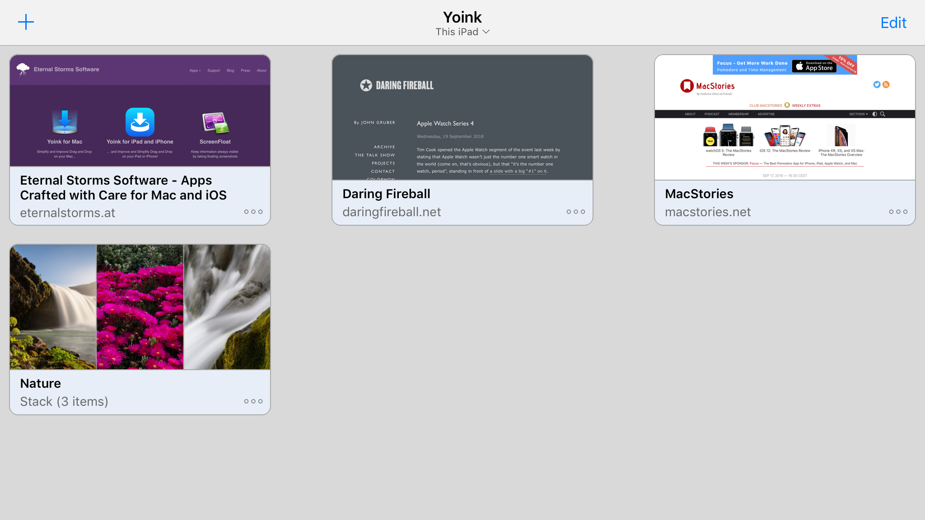Click the Yoink for iPad and iPhone icon
Image resolution: width=925 pixels, height=520 pixels.
[x=140, y=122]
